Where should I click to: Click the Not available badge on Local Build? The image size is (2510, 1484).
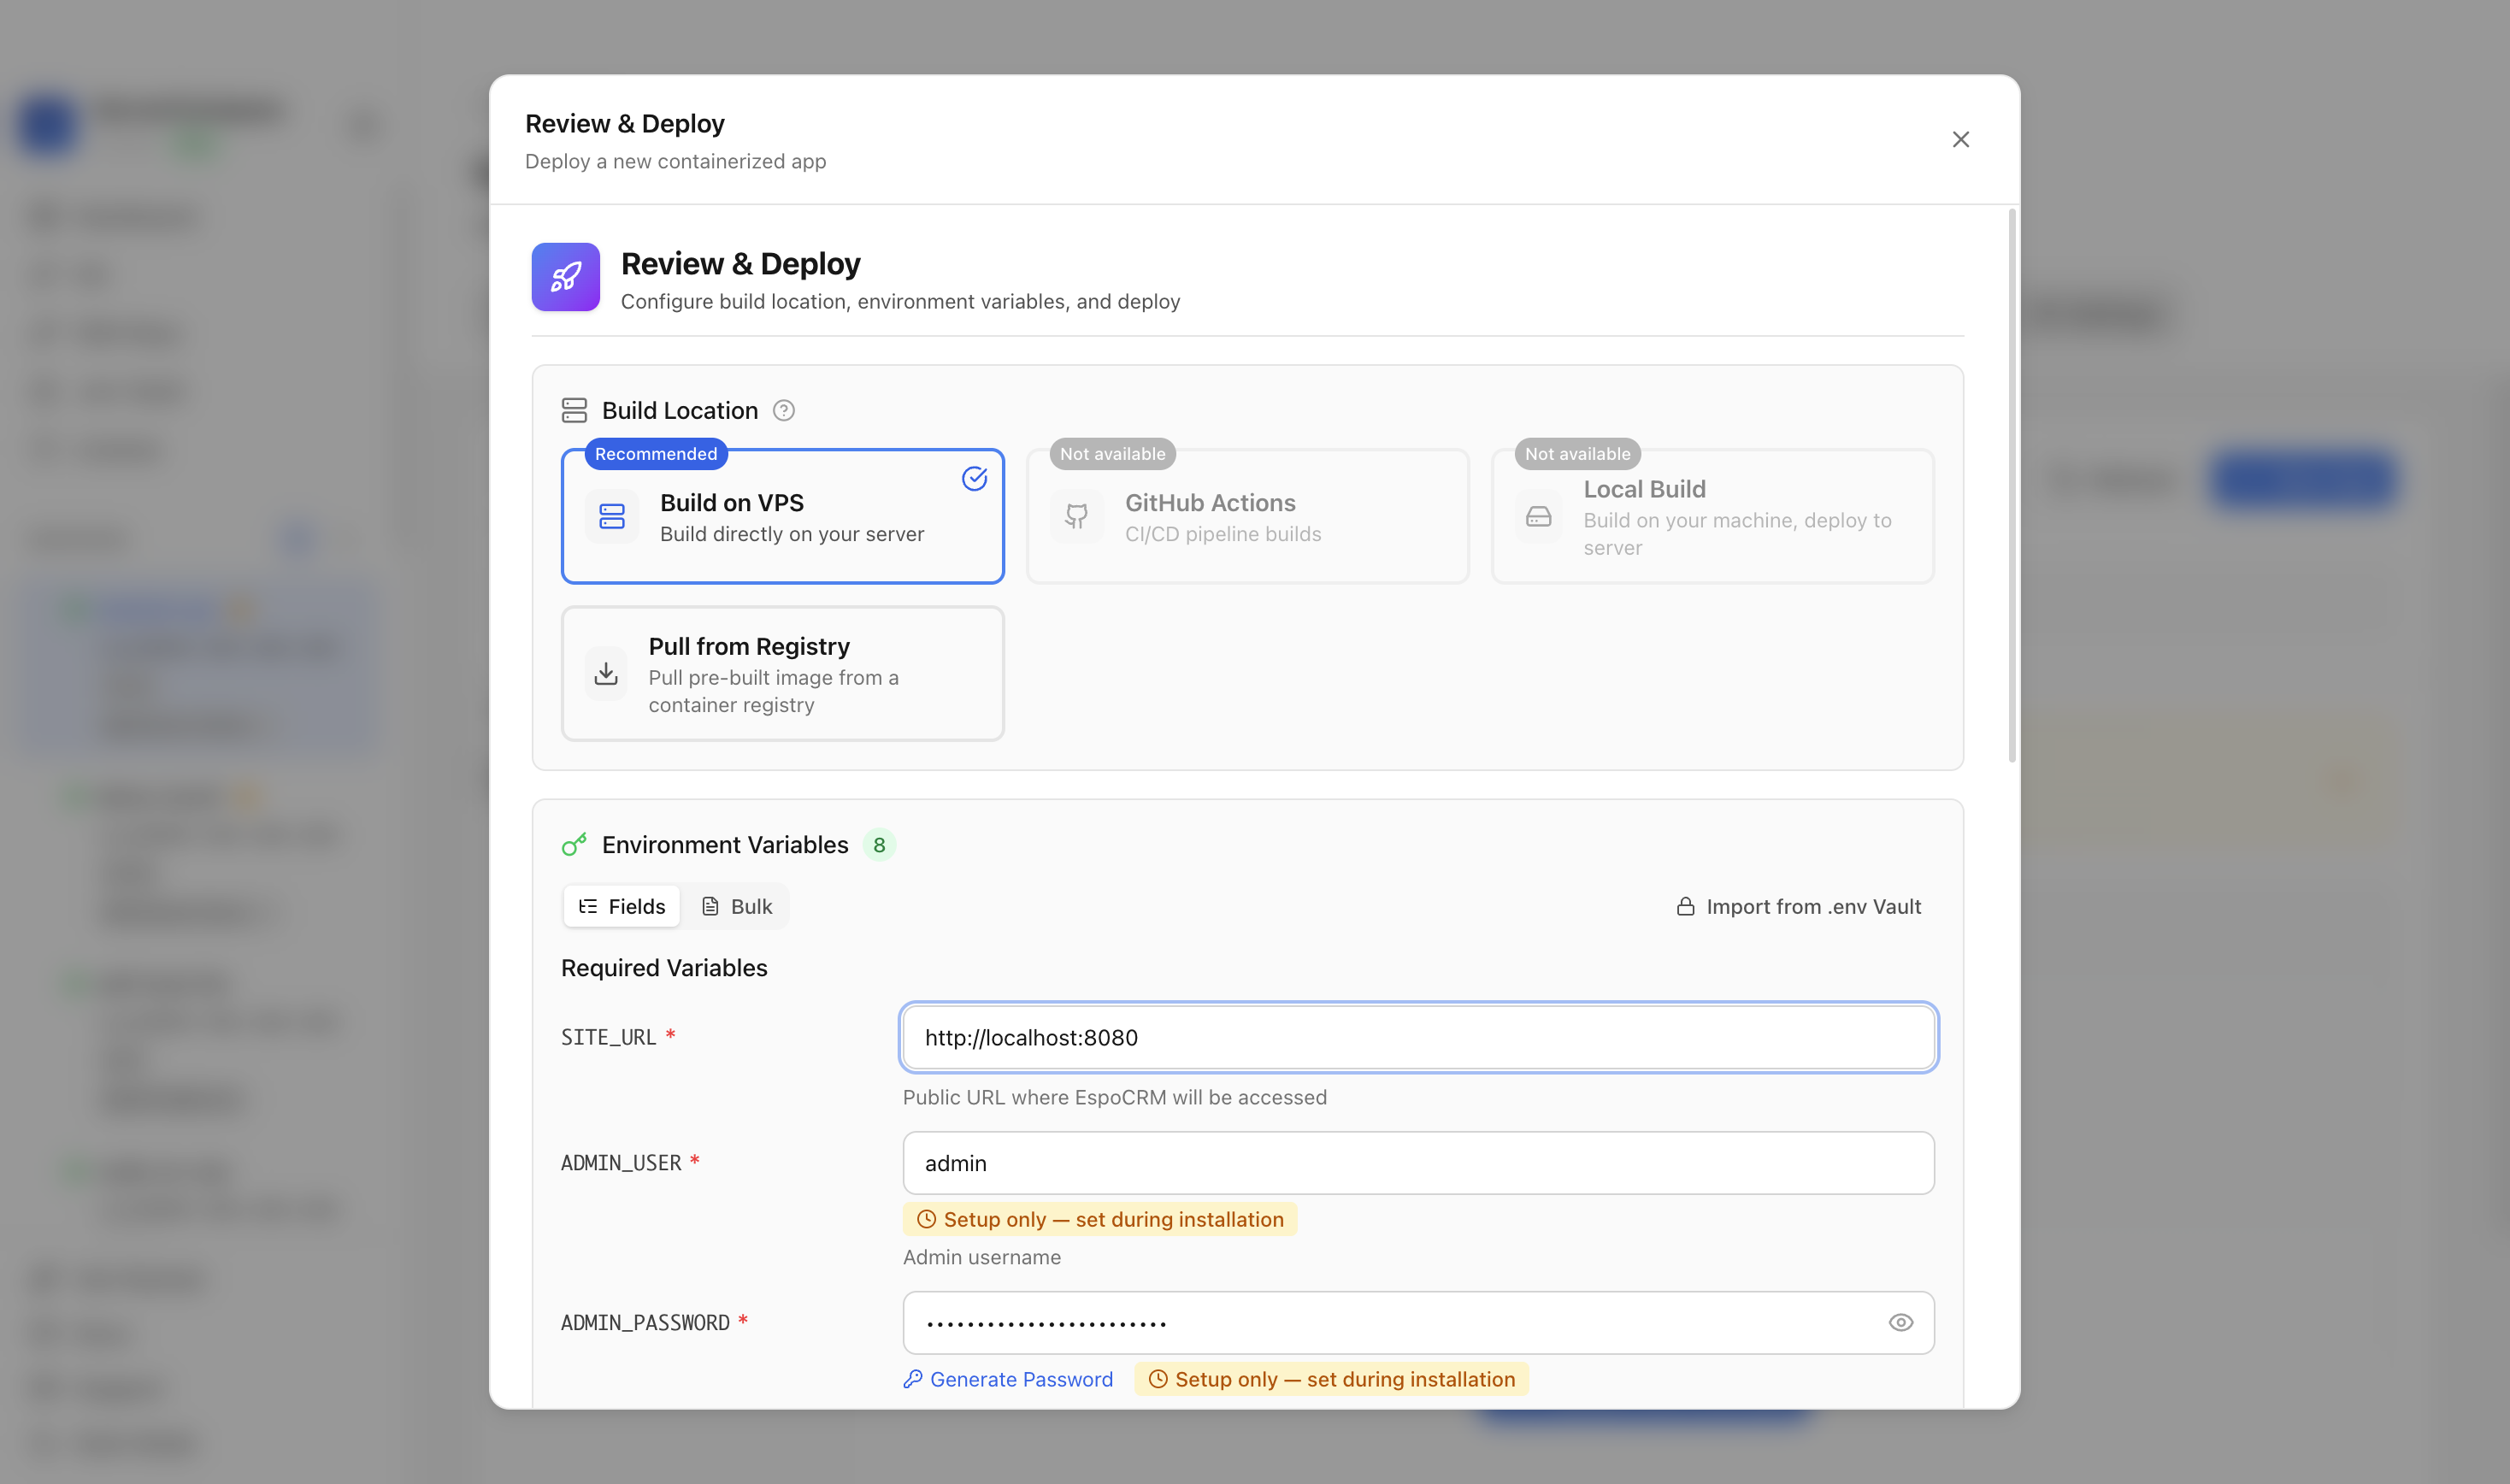[1577, 454]
